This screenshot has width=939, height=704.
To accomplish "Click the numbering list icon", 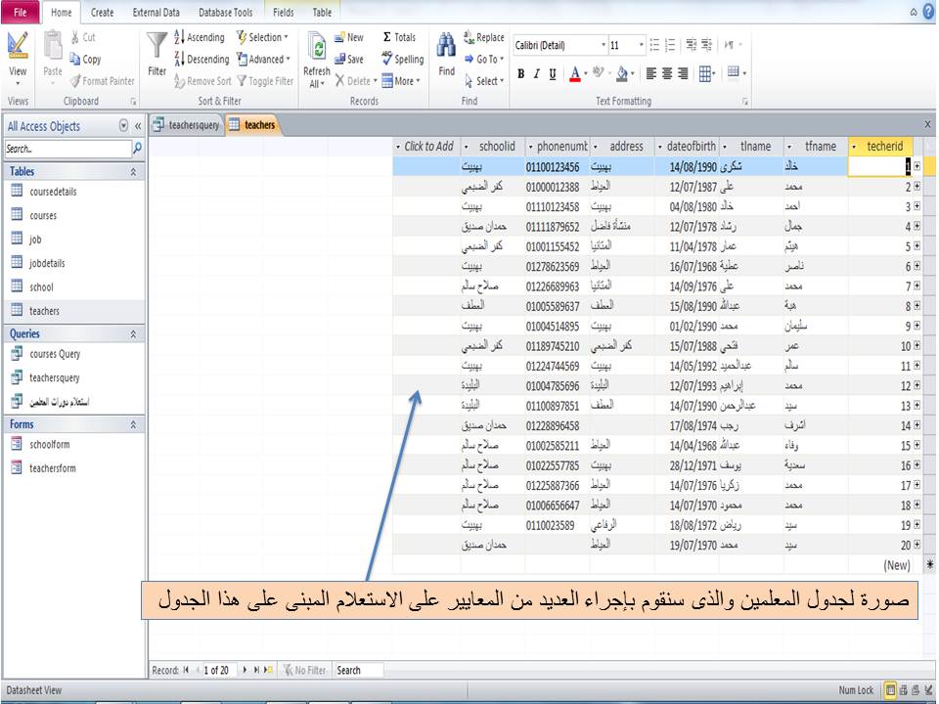I will (x=670, y=45).
